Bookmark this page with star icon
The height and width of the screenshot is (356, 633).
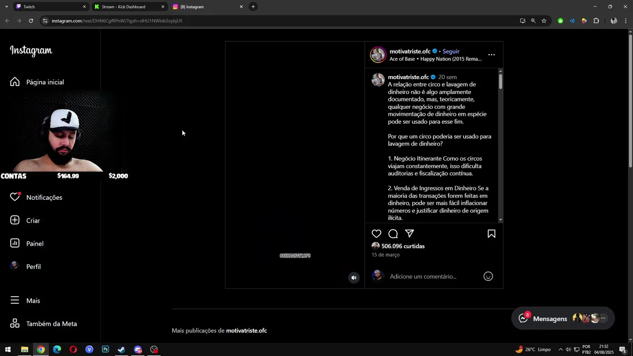pyautogui.click(x=544, y=21)
